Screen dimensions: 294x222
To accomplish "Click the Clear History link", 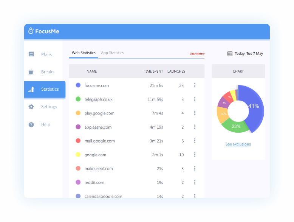I will click(197, 54).
